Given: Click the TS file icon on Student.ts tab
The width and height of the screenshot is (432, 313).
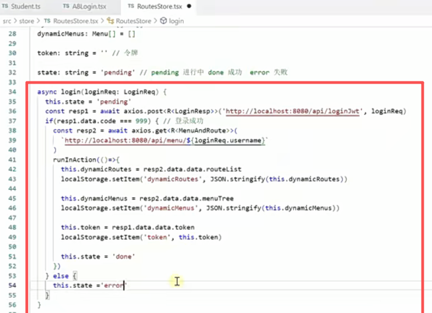Looking at the screenshot, I should click(x=5, y=6).
